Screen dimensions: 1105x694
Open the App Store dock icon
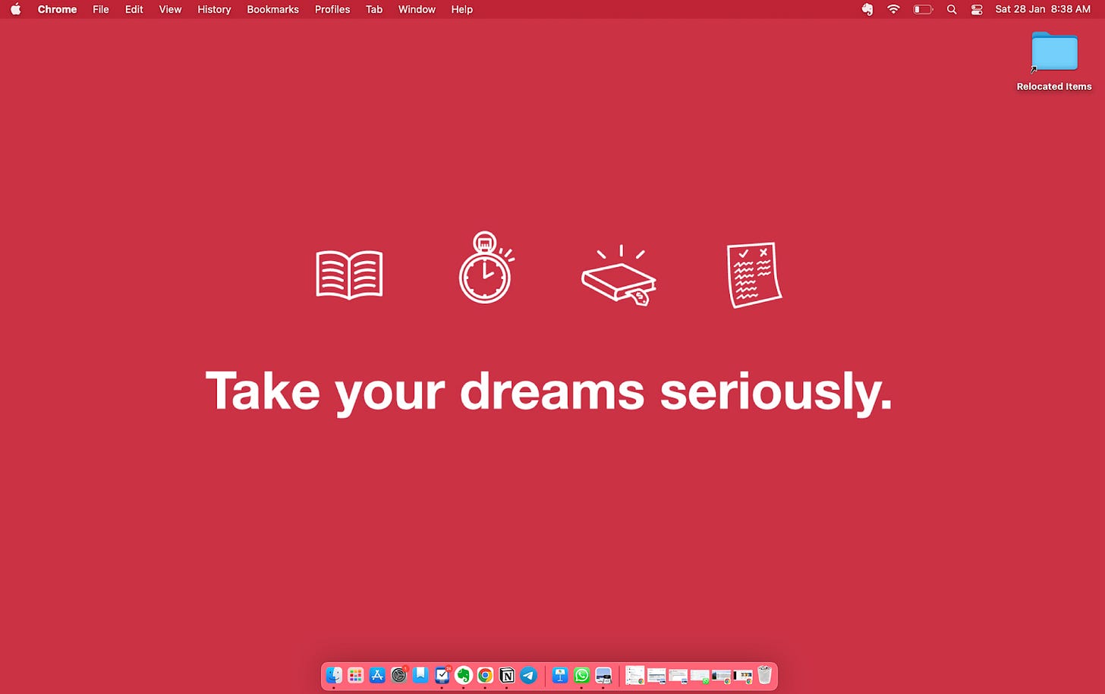coord(377,675)
